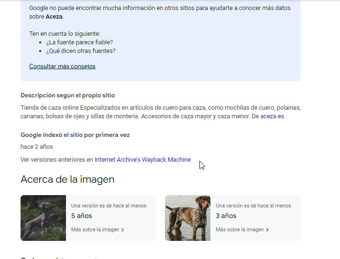Click chevron beside 3 años image link
Image resolution: width=340 pixels, height=259 pixels.
[267, 230]
